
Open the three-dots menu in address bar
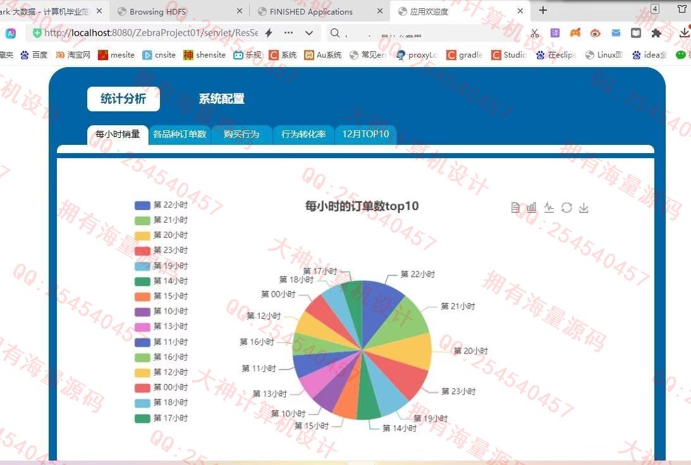coord(289,33)
